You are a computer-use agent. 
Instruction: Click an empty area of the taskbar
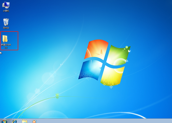(x=99, y=121)
